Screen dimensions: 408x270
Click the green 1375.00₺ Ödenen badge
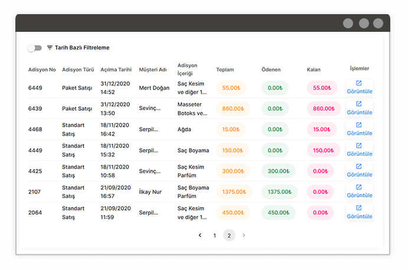point(279,192)
